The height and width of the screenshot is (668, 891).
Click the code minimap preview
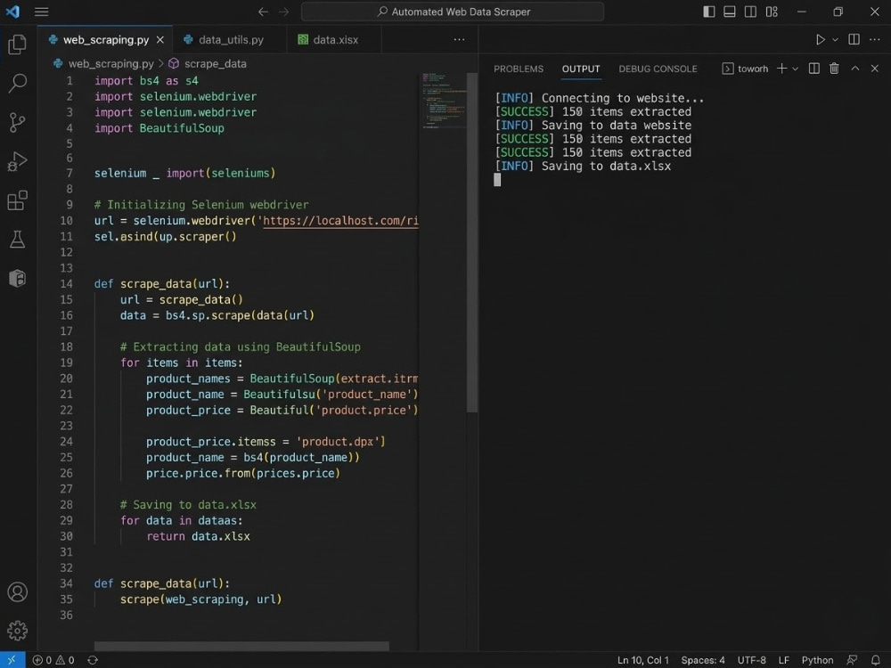point(444,102)
